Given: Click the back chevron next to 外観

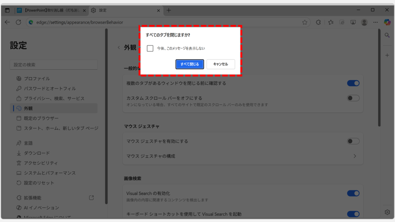Looking at the screenshot, I should click(x=119, y=46).
